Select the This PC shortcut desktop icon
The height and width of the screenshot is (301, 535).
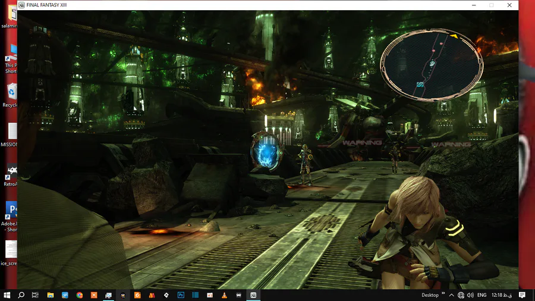(x=11, y=59)
